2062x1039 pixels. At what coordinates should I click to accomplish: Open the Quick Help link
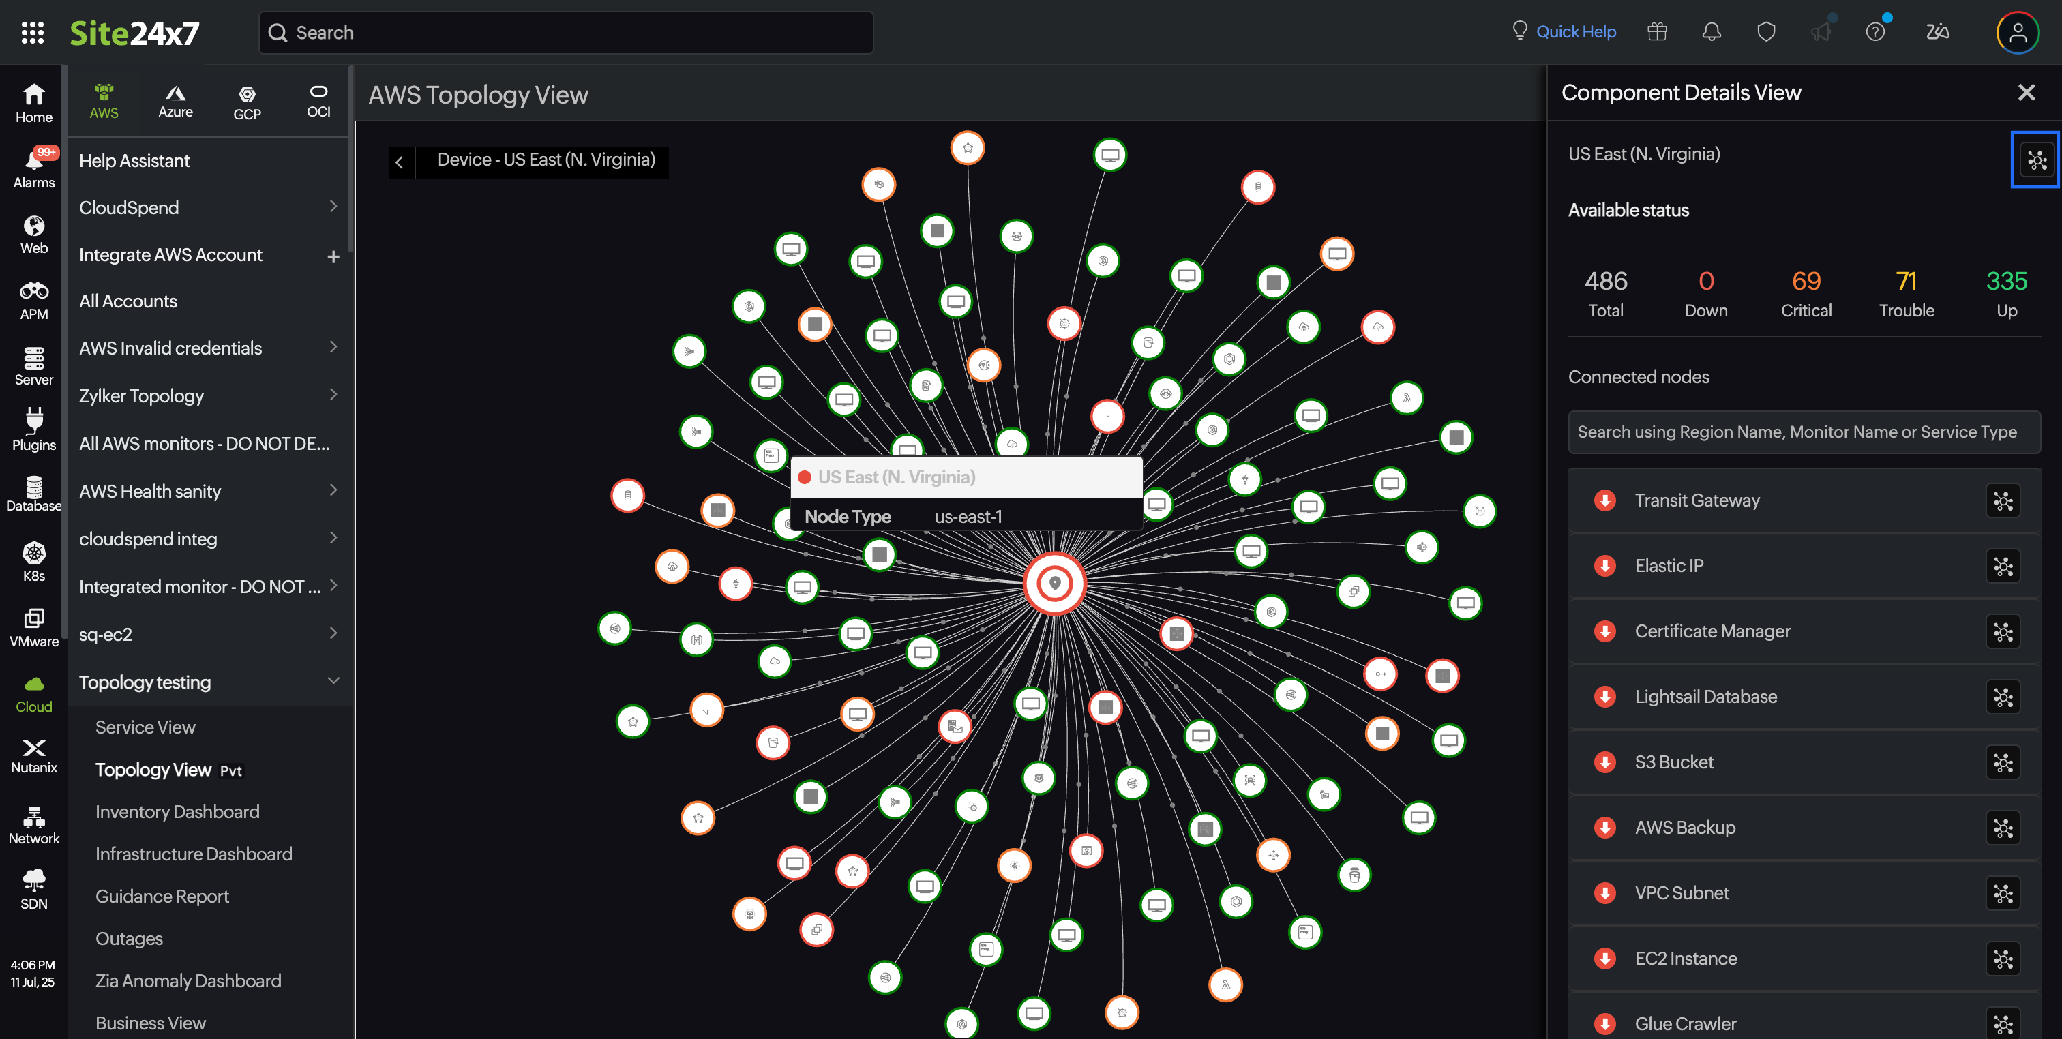click(1574, 32)
